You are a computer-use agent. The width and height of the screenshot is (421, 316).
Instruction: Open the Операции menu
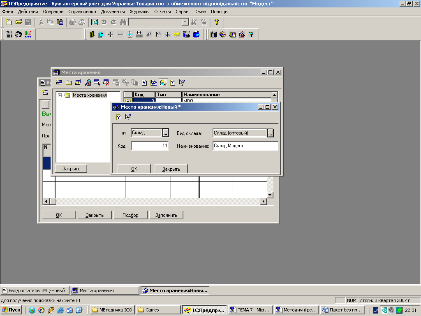(53, 12)
